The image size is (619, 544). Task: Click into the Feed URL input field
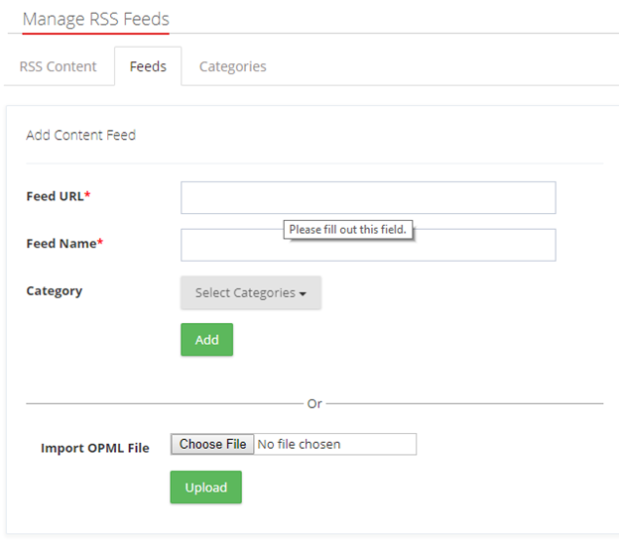pos(368,197)
